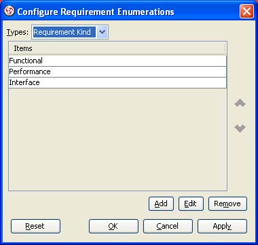This screenshot has width=258, height=245.
Task: Reset enumerations with the Reset button
Action: coord(35,226)
